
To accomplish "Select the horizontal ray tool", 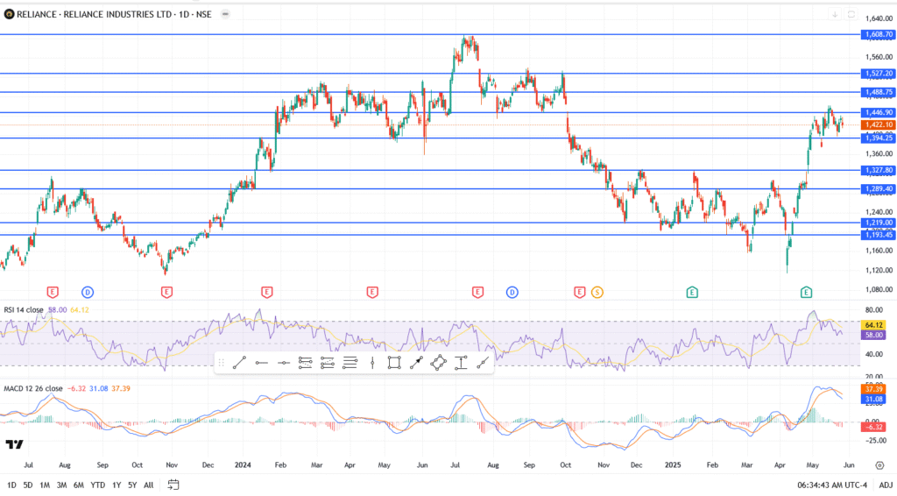I will click(x=261, y=362).
